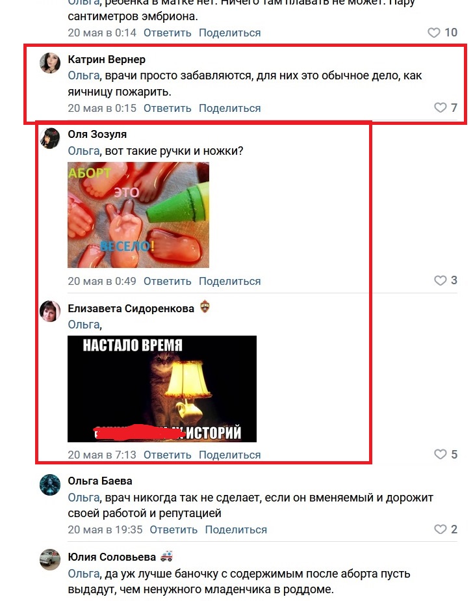Share Ольга Баева's comment via Поделиться
The width and height of the screenshot is (473, 601).
point(236,529)
